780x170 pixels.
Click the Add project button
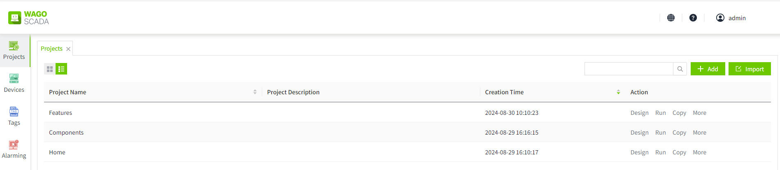click(708, 69)
